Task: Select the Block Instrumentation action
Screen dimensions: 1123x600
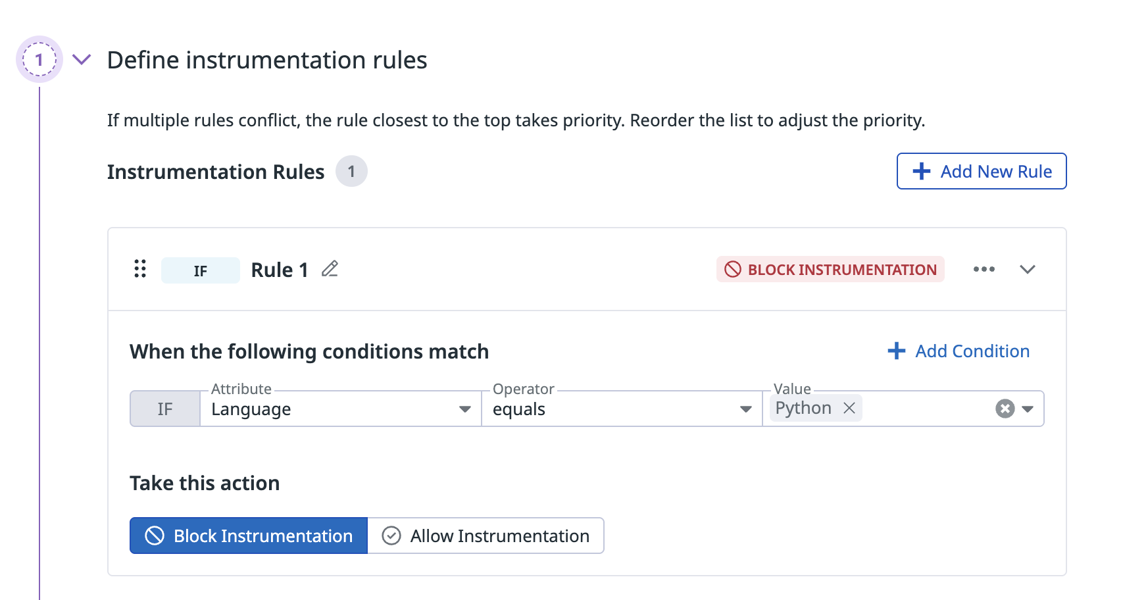Action: tap(249, 536)
